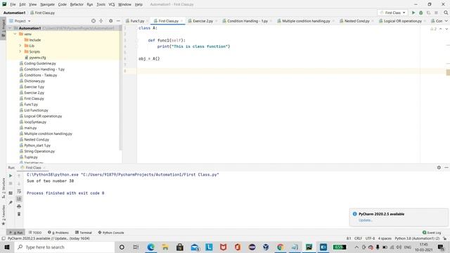Collapse the Automation1 root folder
The image size is (450, 253).
[x=10, y=28]
